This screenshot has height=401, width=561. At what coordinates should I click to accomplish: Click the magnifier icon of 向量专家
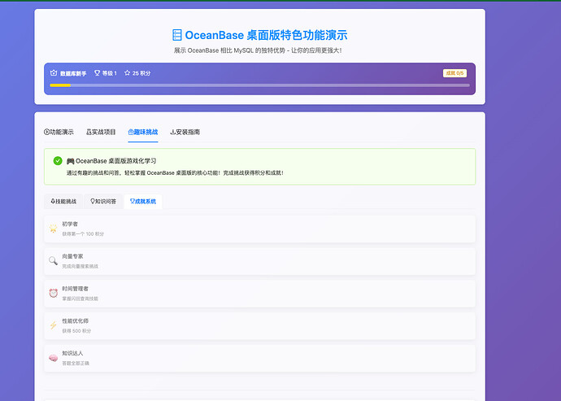coord(54,260)
